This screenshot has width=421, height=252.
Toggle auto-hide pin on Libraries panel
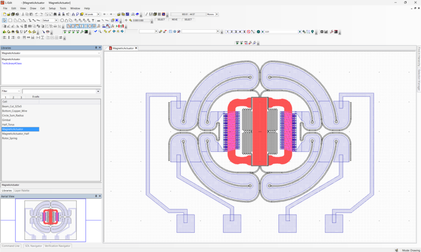coord(96,48)
